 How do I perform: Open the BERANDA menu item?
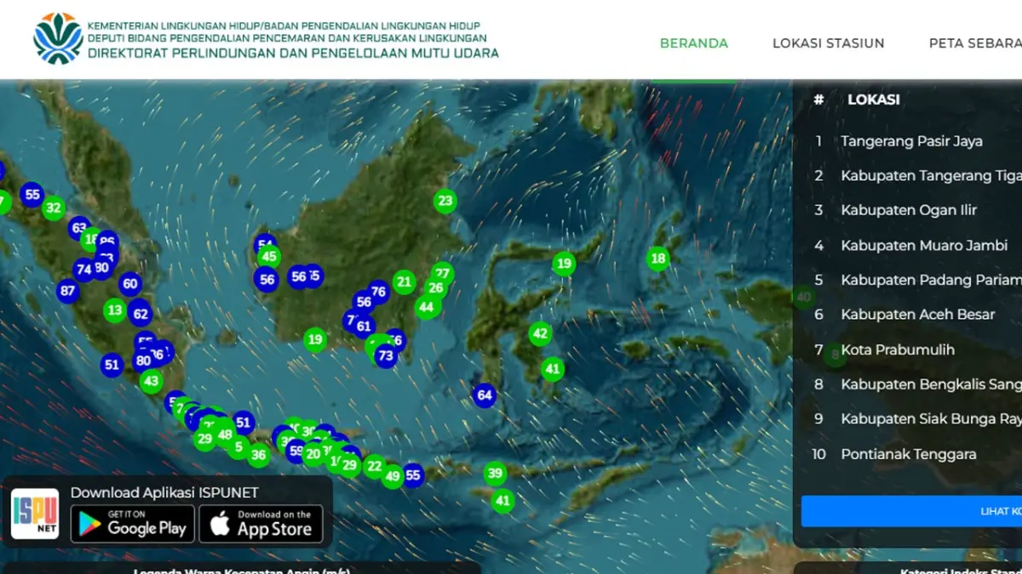click(694, 43)
